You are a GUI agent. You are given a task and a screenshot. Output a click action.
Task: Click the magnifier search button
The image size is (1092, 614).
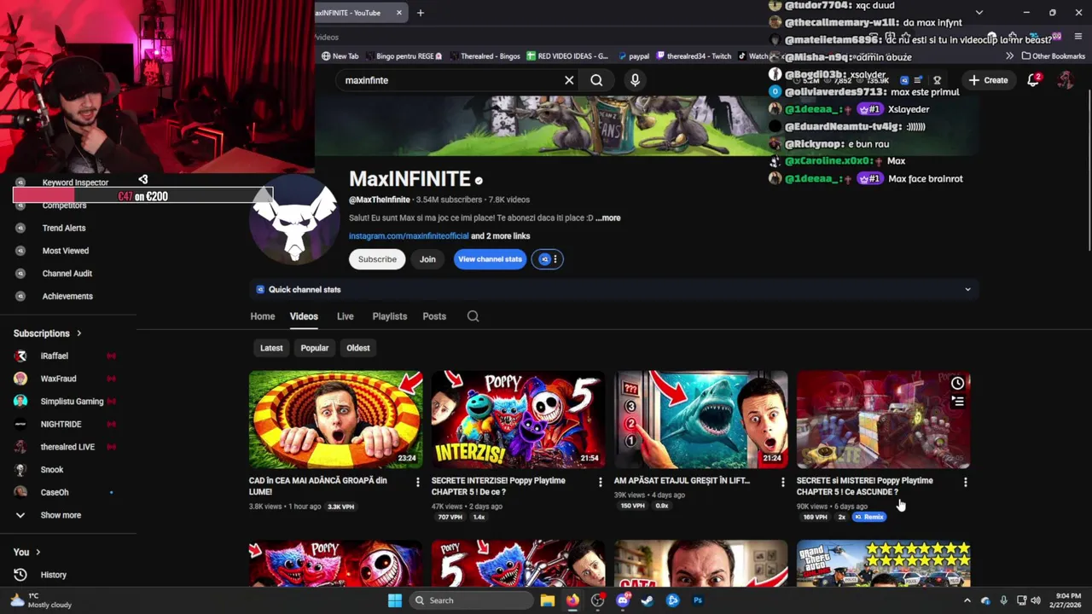(596, 80)
